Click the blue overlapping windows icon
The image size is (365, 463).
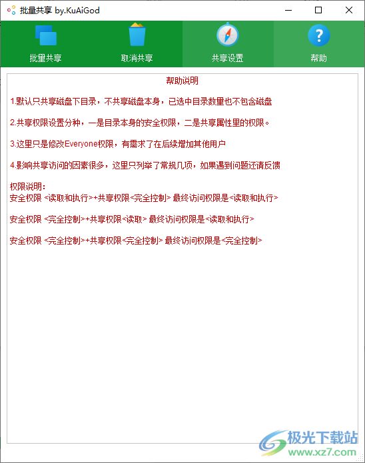pos(46,35)
